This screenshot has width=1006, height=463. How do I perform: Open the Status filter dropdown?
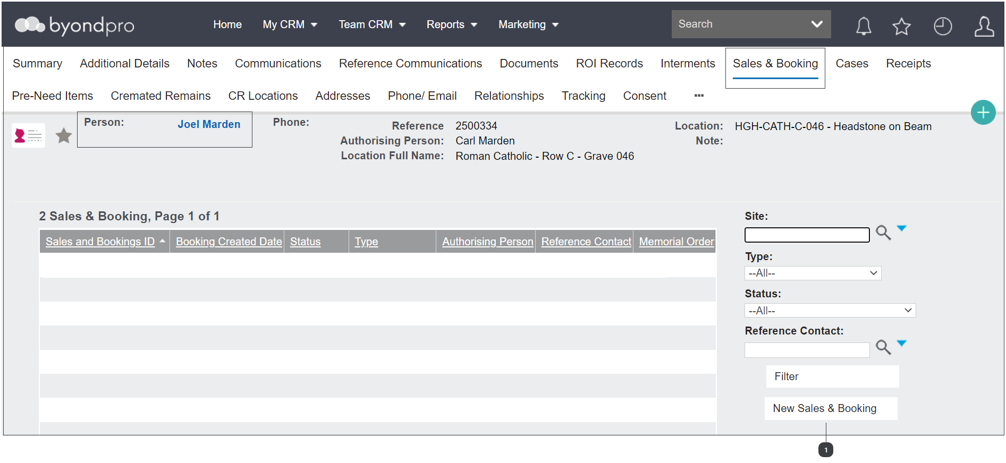click(x=830, y=310)
